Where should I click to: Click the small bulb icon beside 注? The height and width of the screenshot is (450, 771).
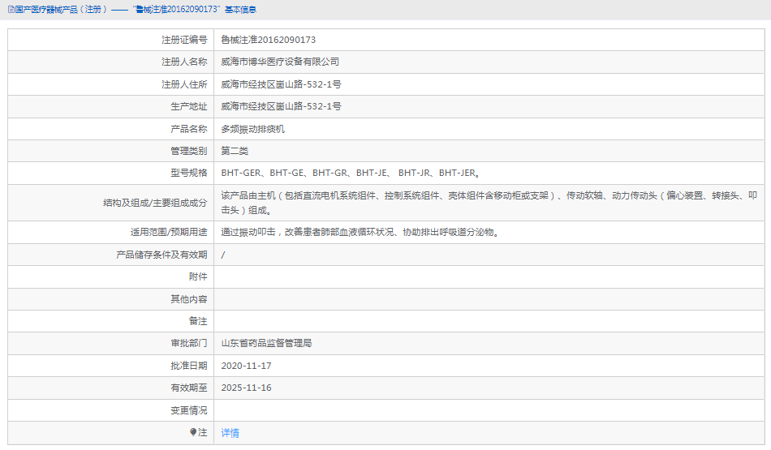click(193, 432)
